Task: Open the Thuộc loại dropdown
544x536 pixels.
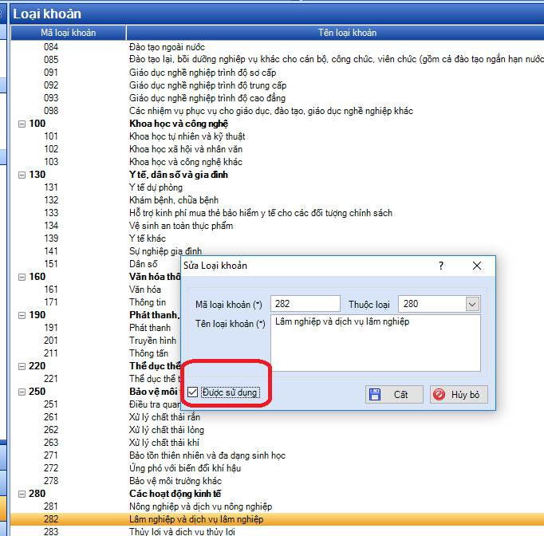Action: coord(472,304)
